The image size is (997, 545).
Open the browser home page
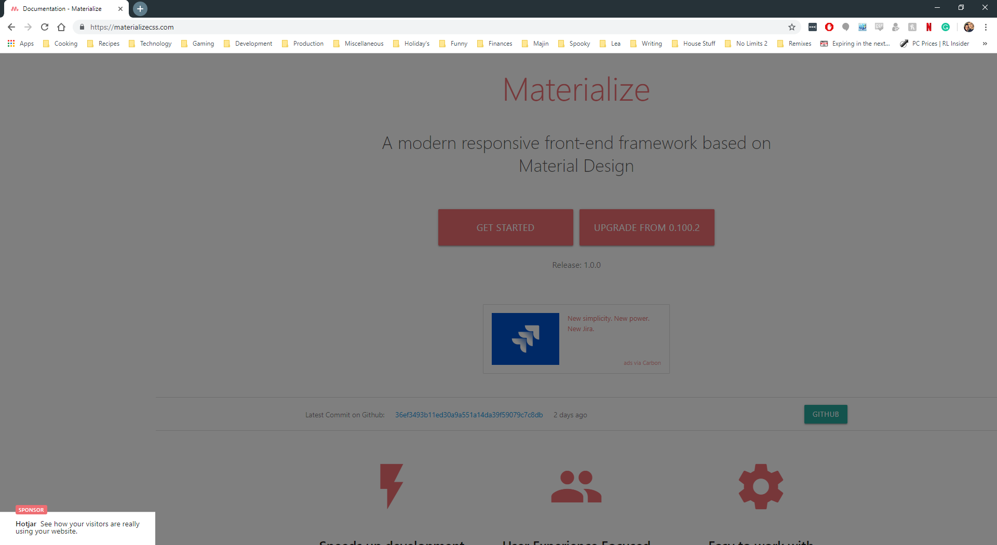(61, 27)
